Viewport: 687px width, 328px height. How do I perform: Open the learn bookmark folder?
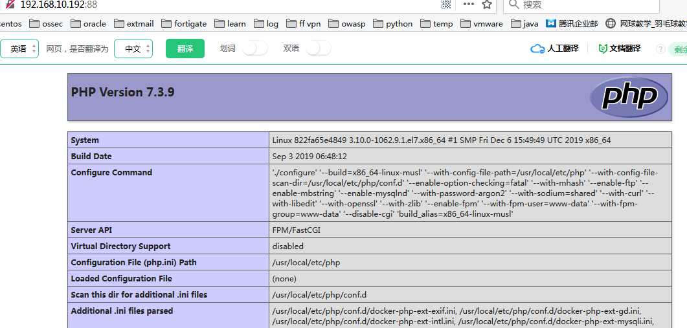coord(230,24)
